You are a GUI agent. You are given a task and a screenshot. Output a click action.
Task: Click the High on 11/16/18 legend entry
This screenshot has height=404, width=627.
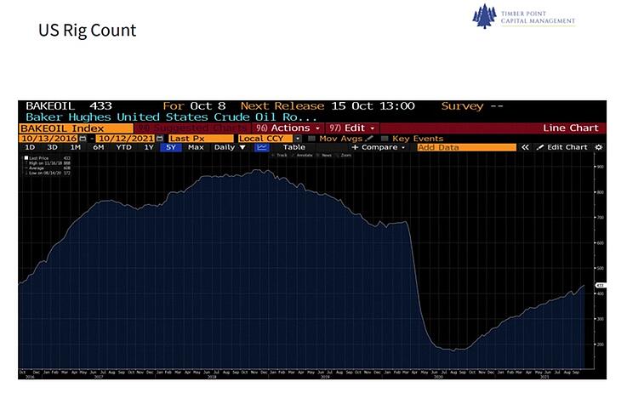[x=49, y=163]
